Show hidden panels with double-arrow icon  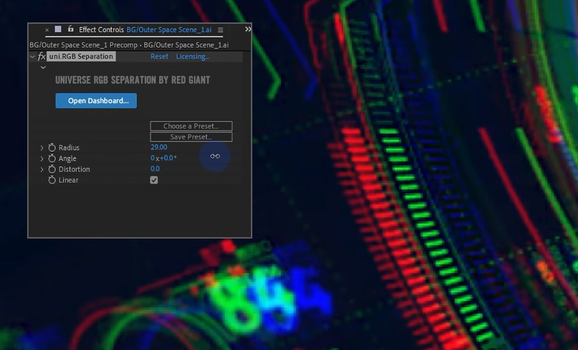point(248,29)
